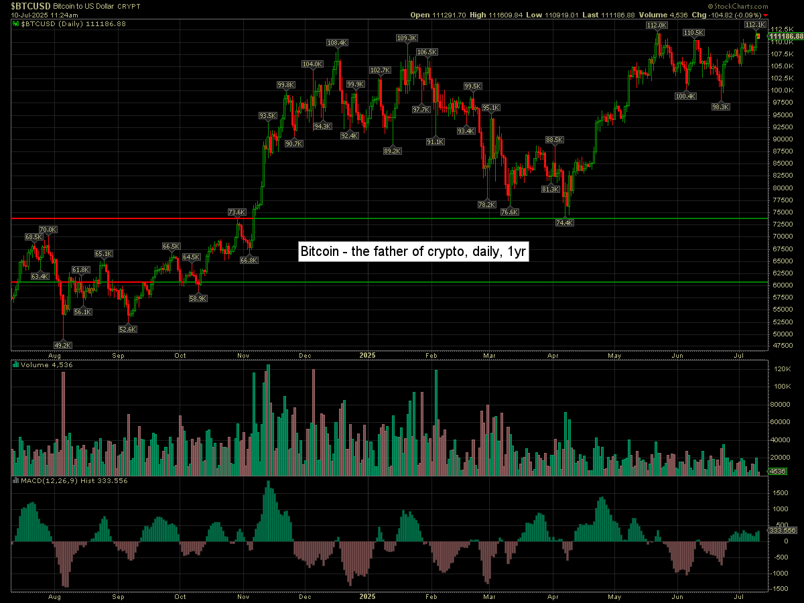804x603 pixels.
Task: Click the 98.3K late June low label
Action: point(721,107)
